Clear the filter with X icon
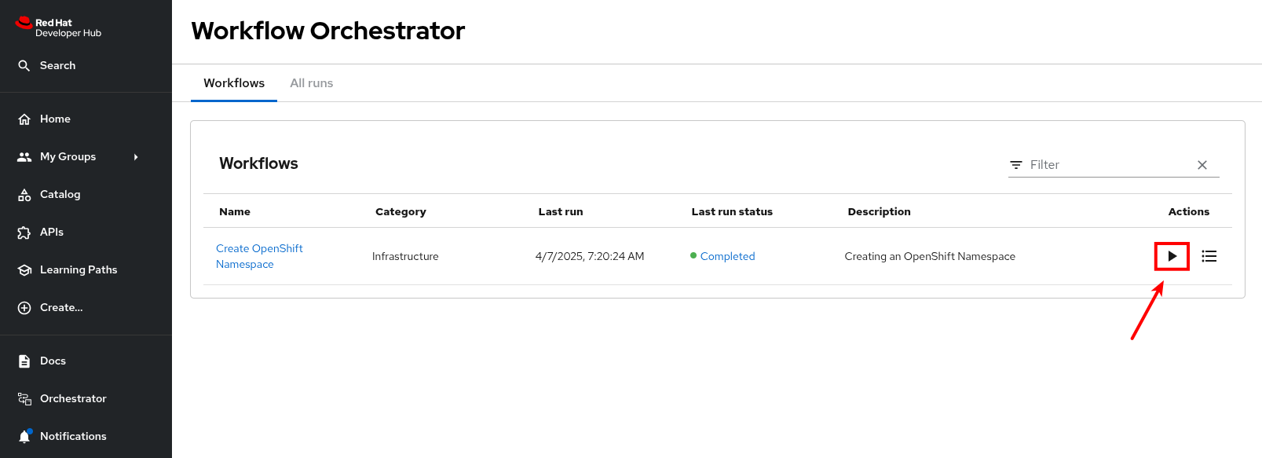The image size is (1262, 458). pos(1202,165)
